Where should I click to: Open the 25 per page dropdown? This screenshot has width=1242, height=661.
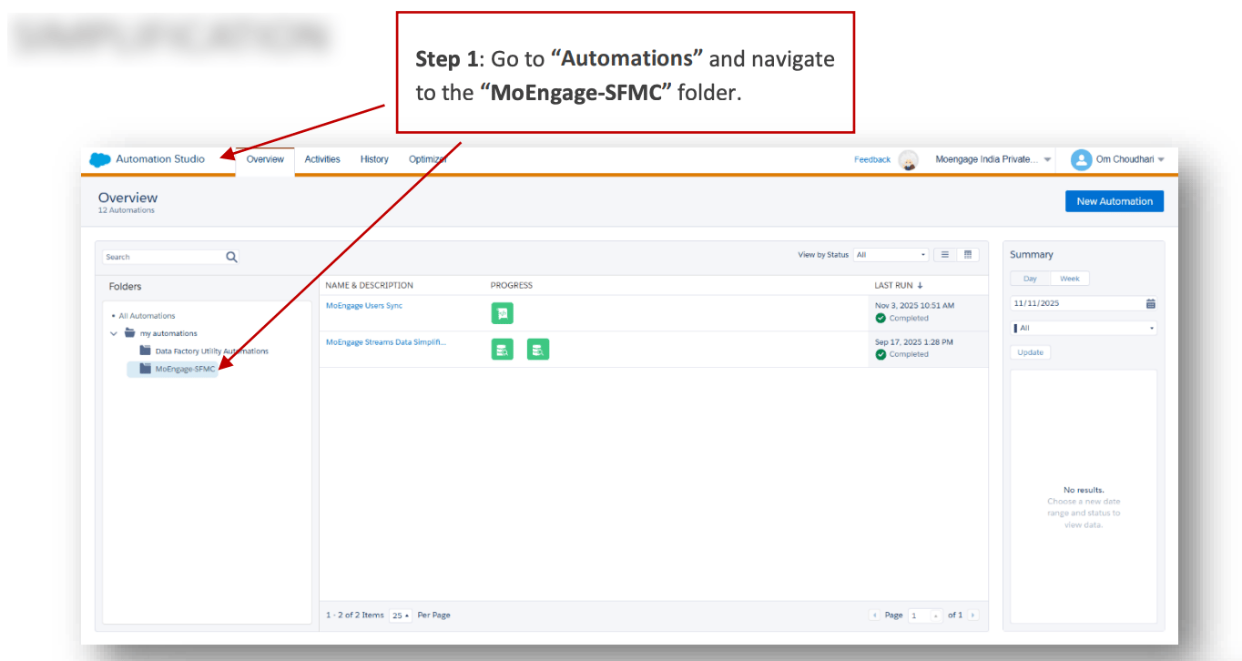[x=401, y=615]
